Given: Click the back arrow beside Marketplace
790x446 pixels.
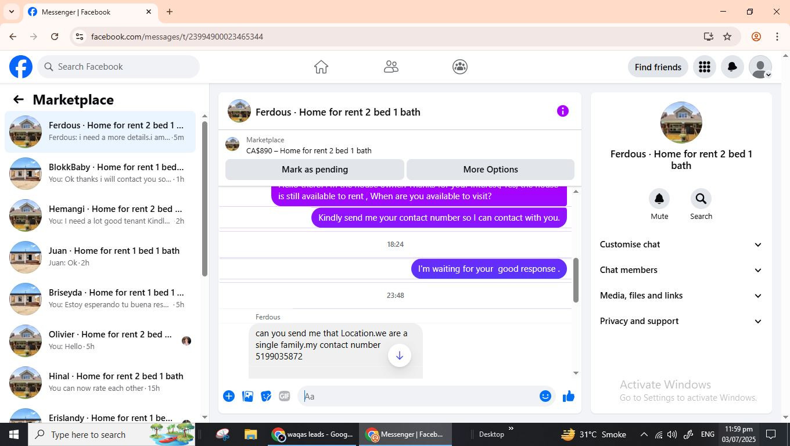Looking at the screenshot, I should 19,99.
